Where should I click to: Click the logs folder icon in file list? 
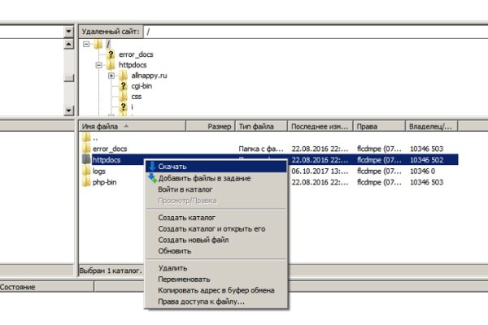(x=86, y=171)
